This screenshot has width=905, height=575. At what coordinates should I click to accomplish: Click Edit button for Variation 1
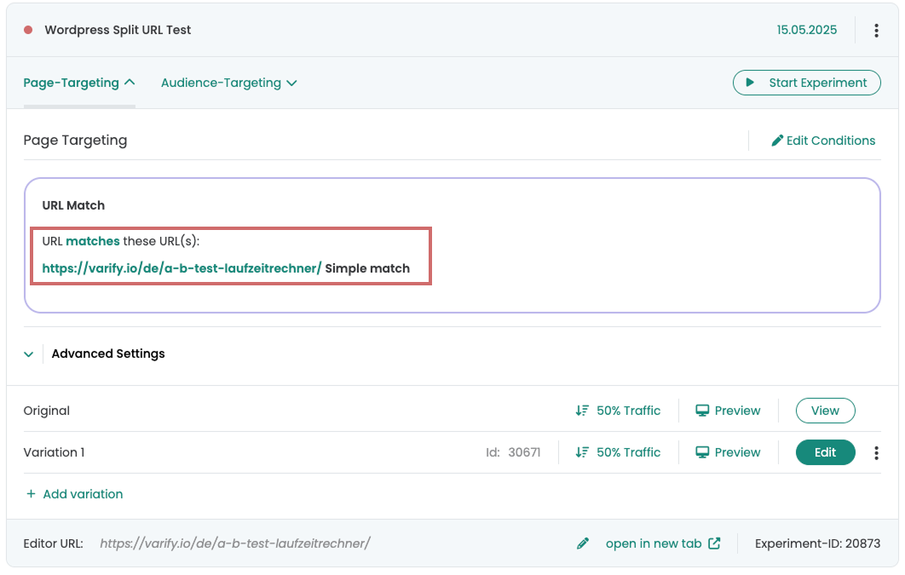click(x=826, y=452)
